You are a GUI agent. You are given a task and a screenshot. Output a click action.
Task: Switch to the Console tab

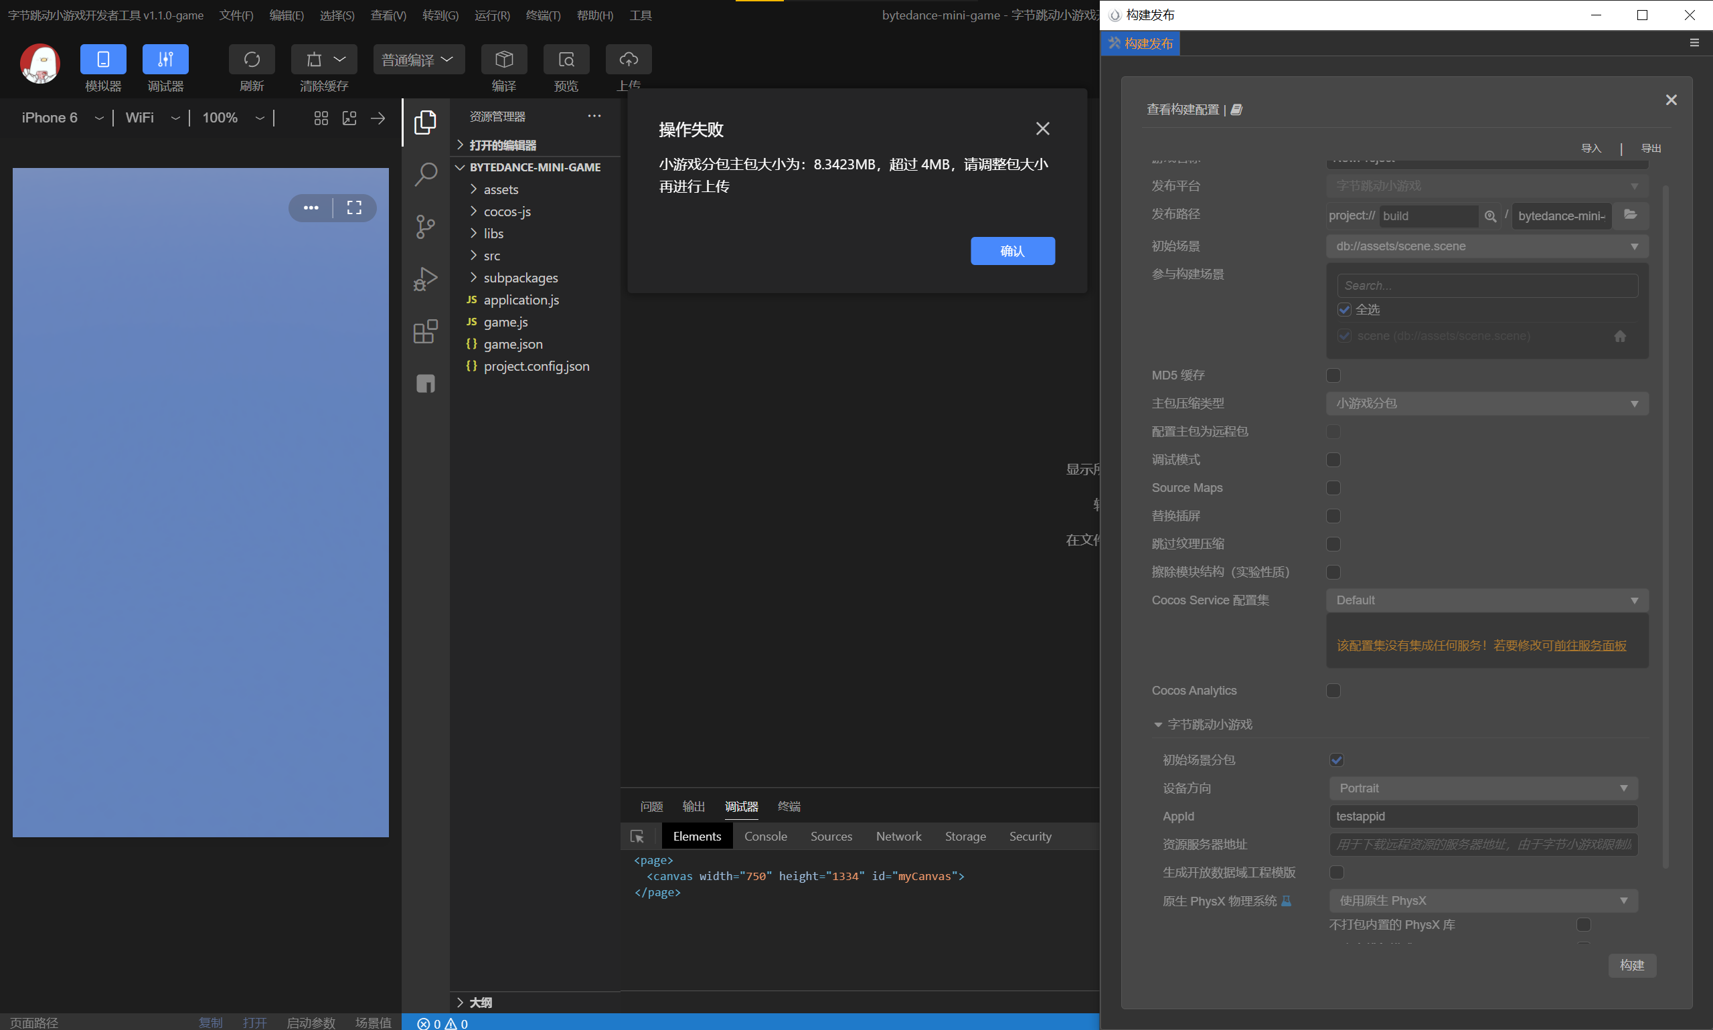(x=765, y=837)
